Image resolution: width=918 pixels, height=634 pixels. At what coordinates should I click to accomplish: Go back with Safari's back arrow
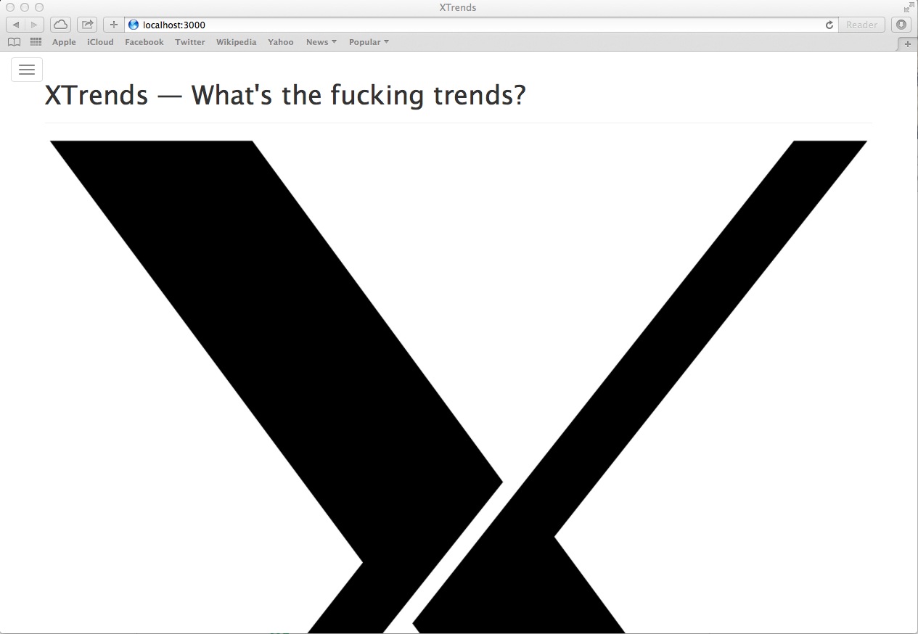(x=15, y=25)
